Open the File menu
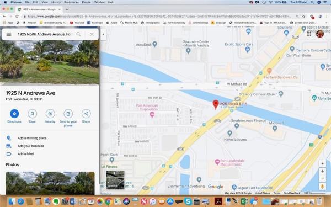 pos(27,2)
